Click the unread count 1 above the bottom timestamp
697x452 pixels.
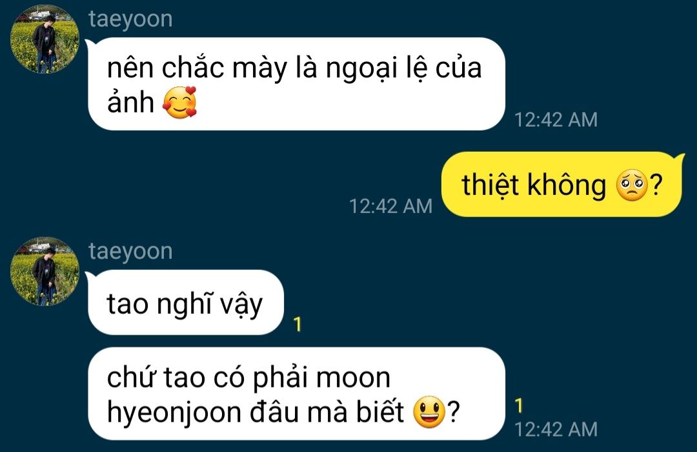[x=519, y=406]
